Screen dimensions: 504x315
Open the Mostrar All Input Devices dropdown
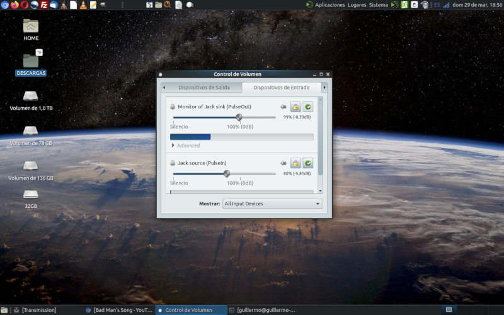pyautogui.click(x=272, y=203)
